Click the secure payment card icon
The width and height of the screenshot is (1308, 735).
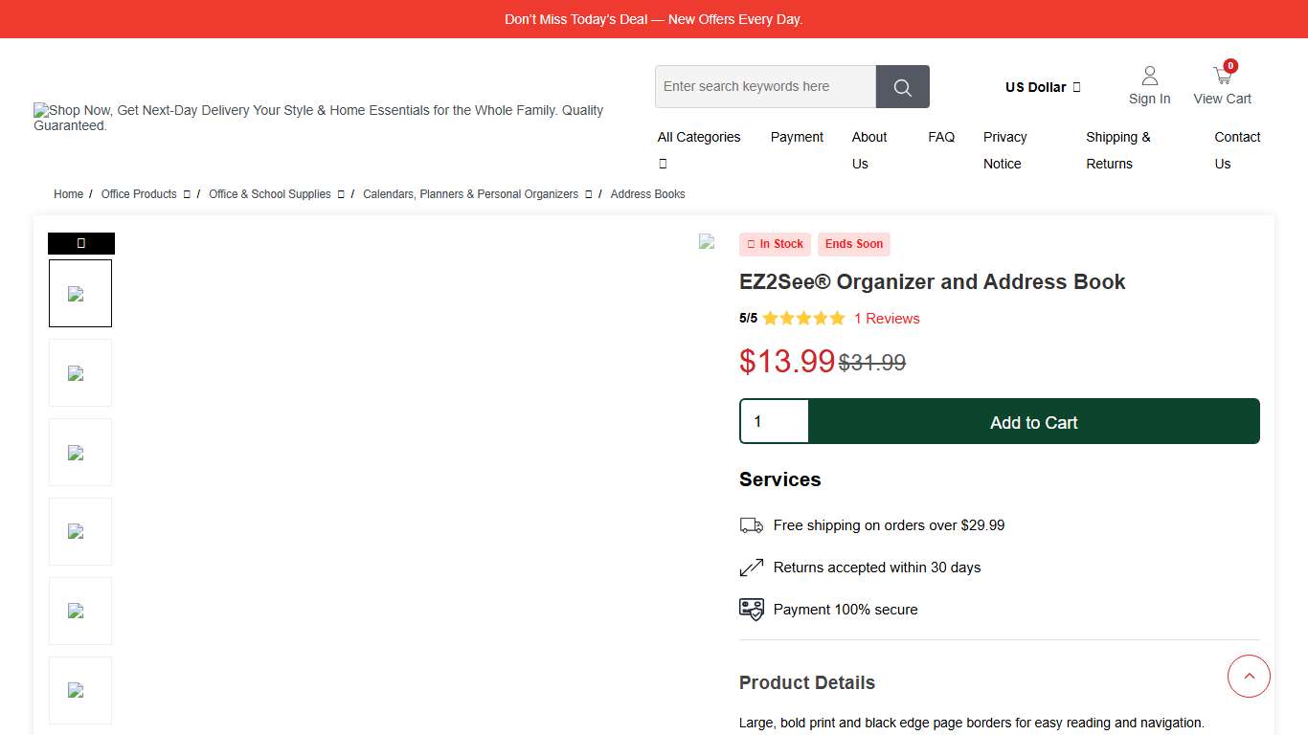(752, 609)
